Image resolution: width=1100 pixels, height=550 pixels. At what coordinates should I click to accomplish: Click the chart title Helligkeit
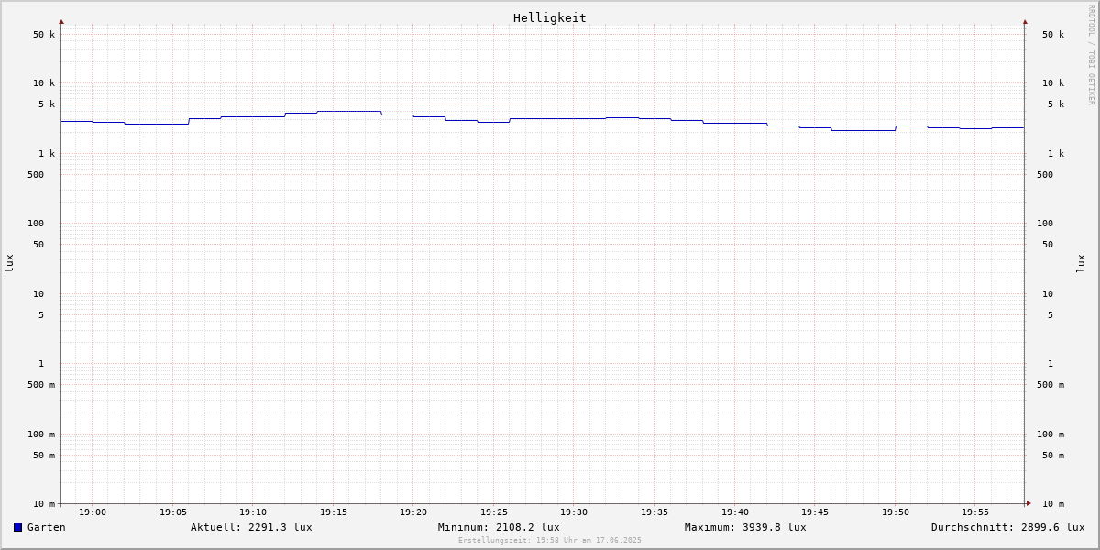(x=550, y=17)
